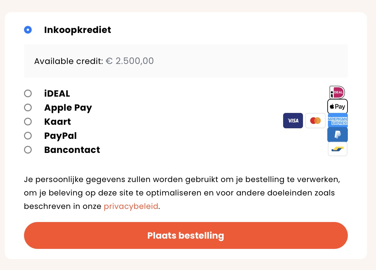Click the American Express logo
376x270 pixels.
(338, 121)
